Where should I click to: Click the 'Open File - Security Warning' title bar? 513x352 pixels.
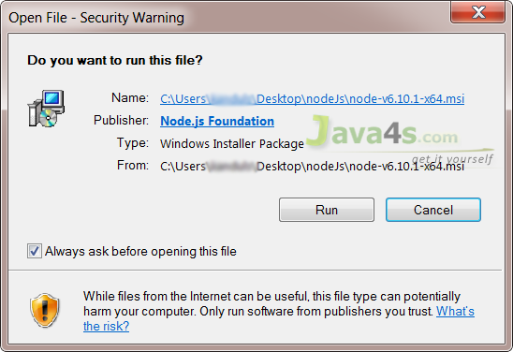96,18
